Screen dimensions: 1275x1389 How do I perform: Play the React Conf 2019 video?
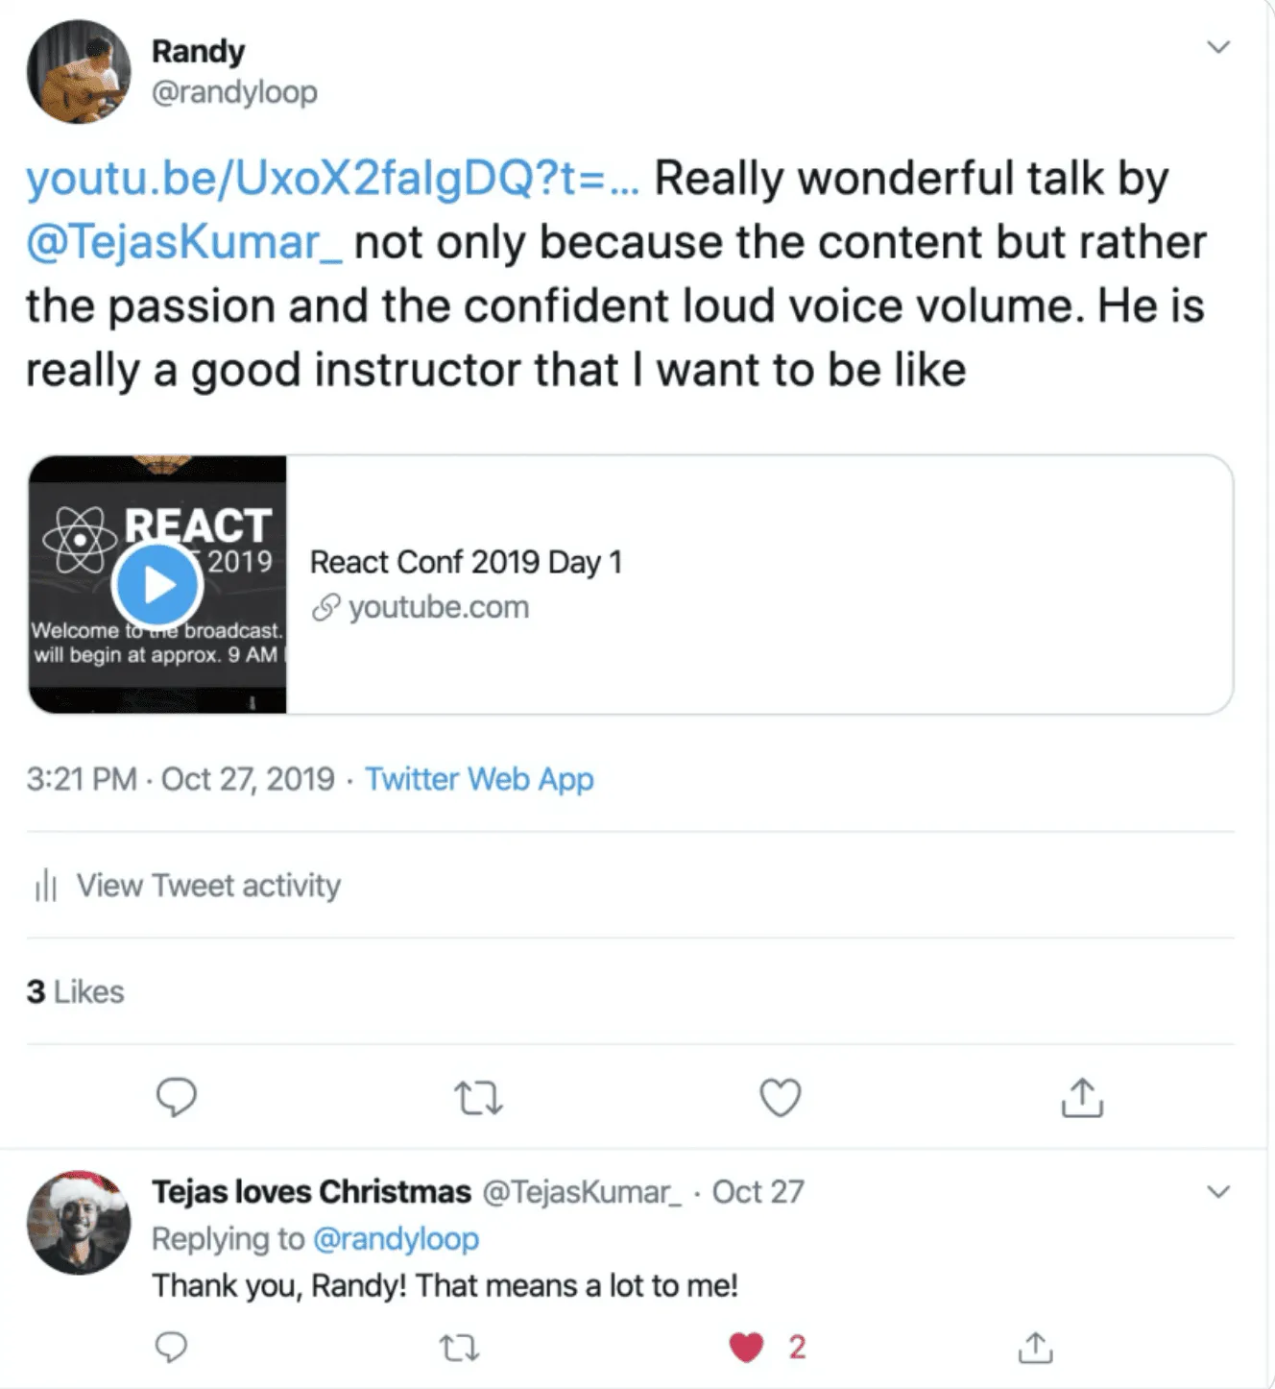tap(157, 584)
